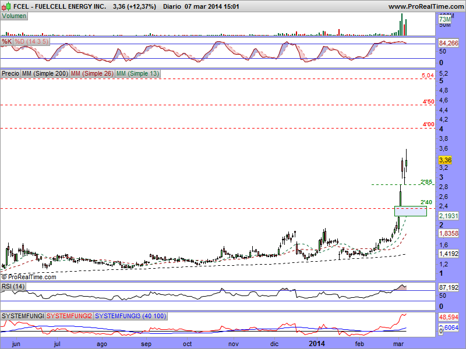Click the RSI (14) indicator label

pyautogui.click(x=13, y=286)
